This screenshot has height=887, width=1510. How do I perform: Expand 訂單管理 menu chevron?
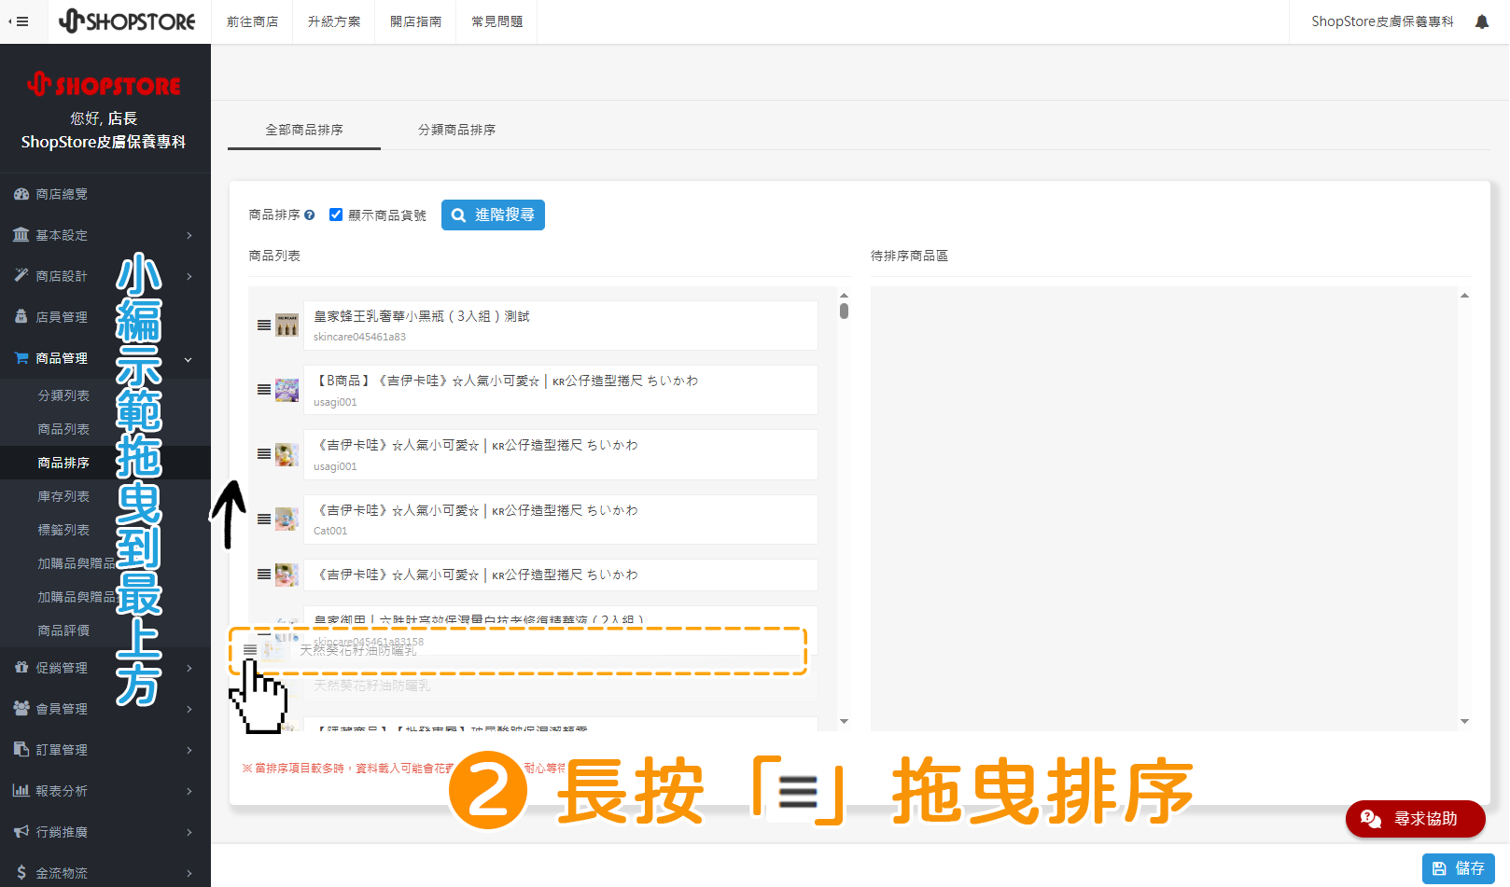tap(189, 750)
